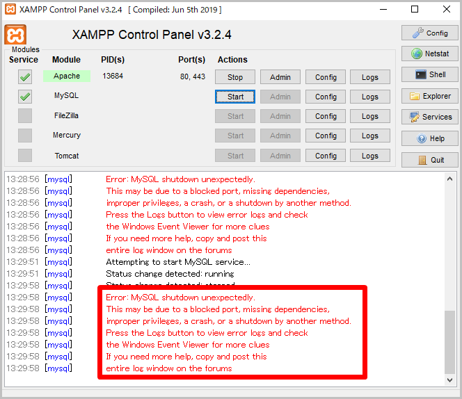Click the Quit door button
Image resolution: width=462 pixels, height=399 pixels.
point(429,160)
